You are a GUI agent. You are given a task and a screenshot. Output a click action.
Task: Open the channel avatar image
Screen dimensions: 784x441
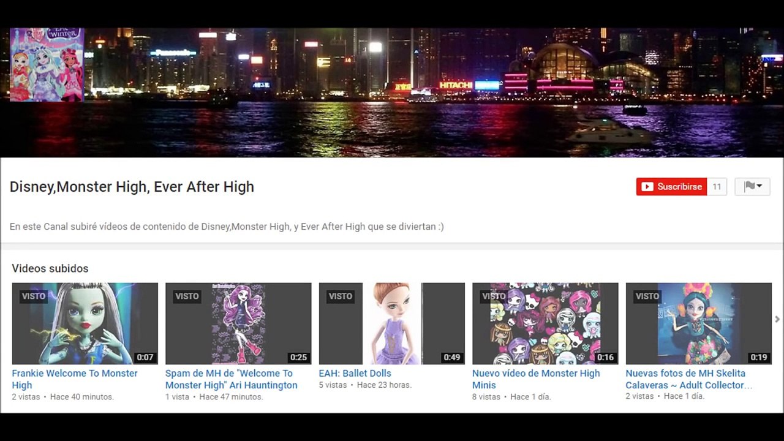(x=47, y=64)
